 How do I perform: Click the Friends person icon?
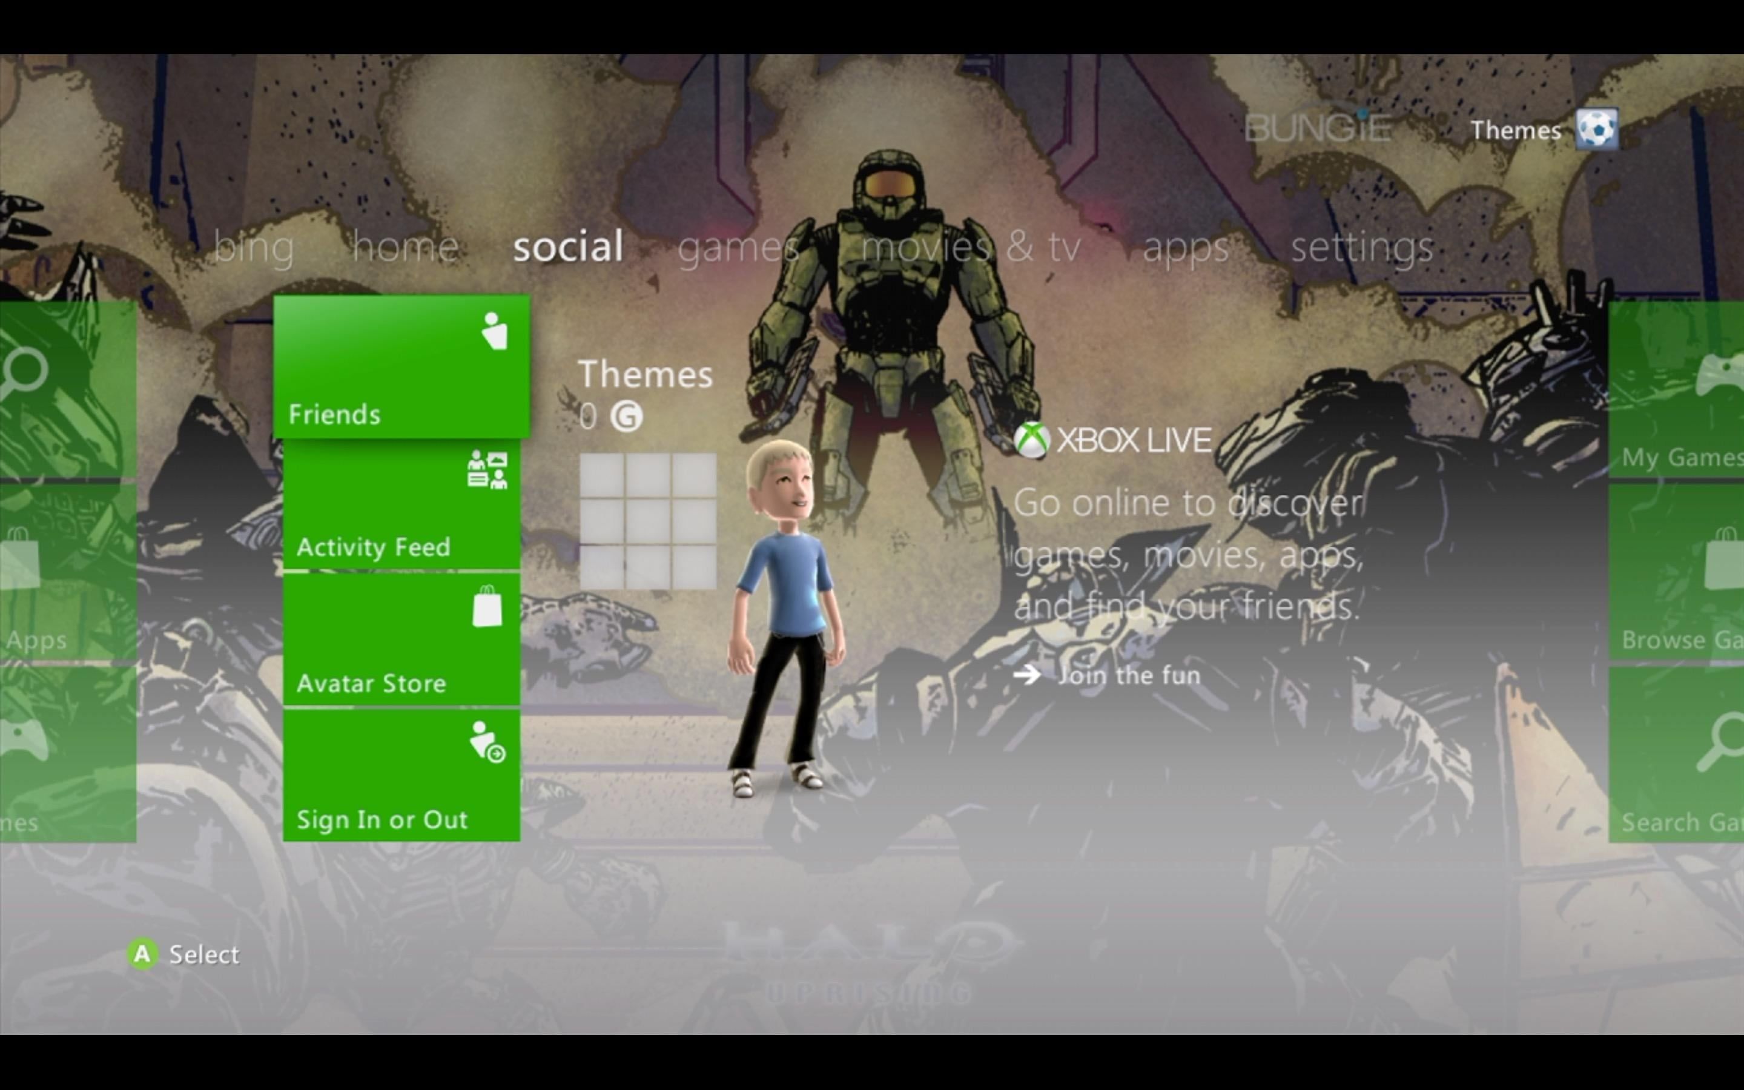(494, 331)
